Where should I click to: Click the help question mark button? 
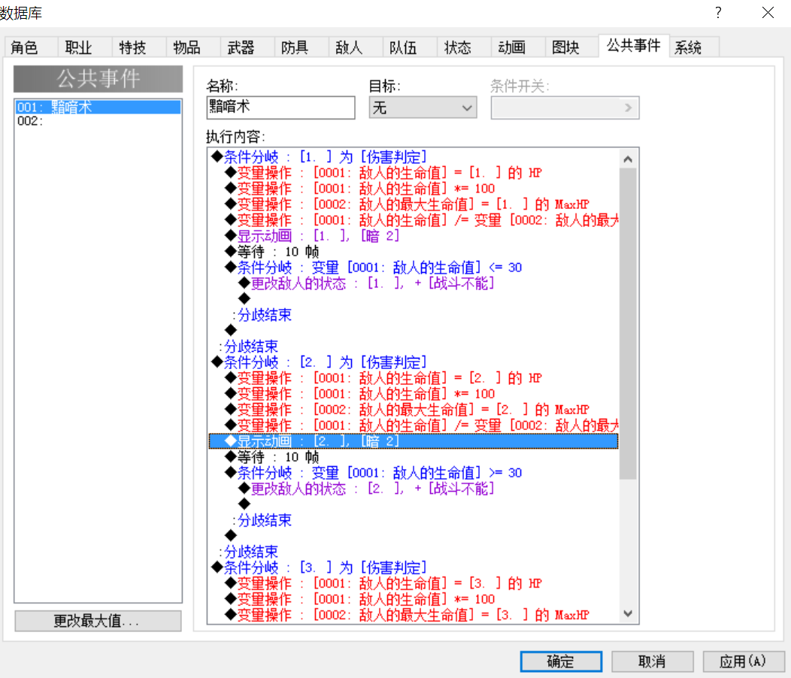pyautogui.click(x=718, y=13)
